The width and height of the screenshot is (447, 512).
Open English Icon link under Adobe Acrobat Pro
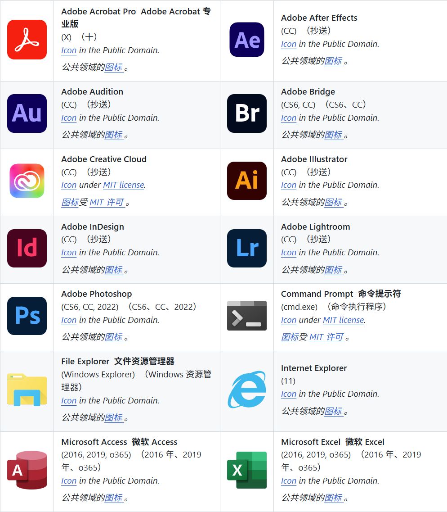[69, 50]
